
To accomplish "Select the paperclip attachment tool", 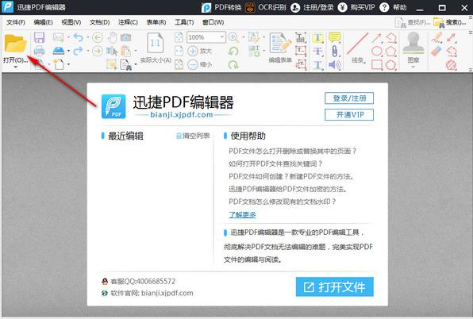I will tap(335, 51).
